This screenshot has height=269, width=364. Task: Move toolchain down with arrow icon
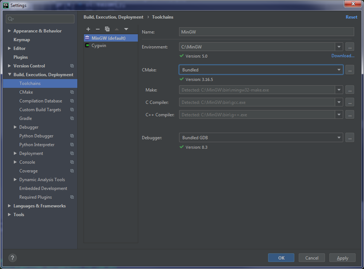click(x=126, y=29)
